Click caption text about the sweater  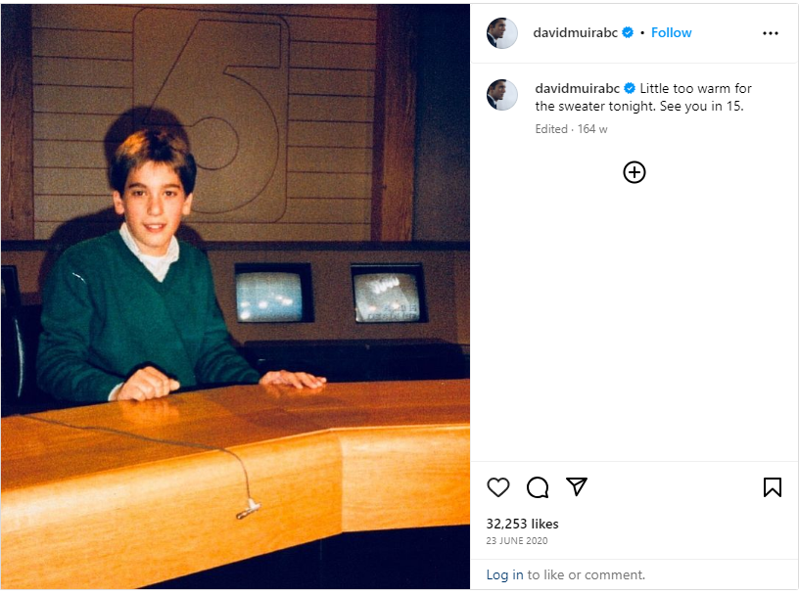pos(643,97)
